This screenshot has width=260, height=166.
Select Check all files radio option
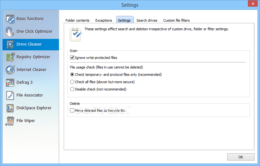click(72, 82)
